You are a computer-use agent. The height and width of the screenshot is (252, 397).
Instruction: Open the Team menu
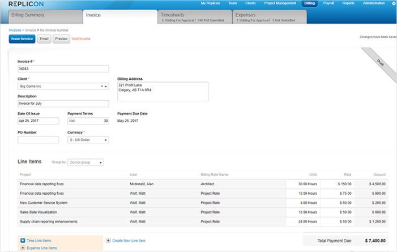(x=232, y=3)
